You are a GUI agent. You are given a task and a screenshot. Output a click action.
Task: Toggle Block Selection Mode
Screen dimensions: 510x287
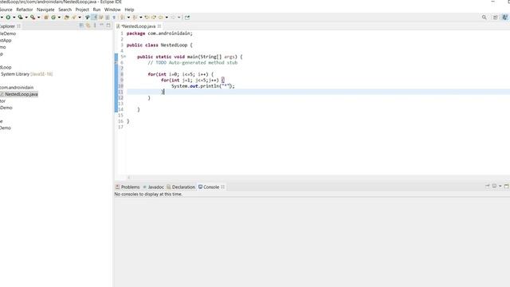click(x=108, y=18)
